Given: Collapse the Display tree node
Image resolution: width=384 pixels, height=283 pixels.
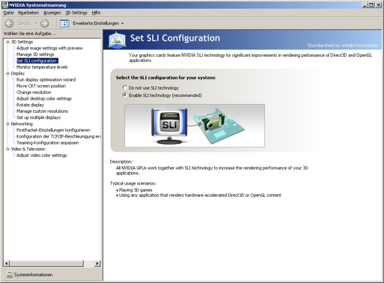Looking at the screenshot, I should (x=8, y=73).
